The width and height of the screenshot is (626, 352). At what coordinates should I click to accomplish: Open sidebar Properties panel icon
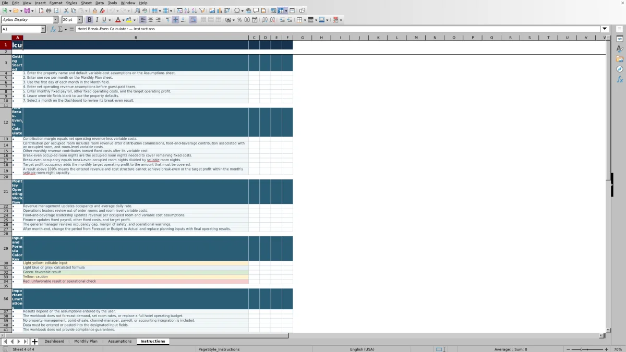click(620, 39)
